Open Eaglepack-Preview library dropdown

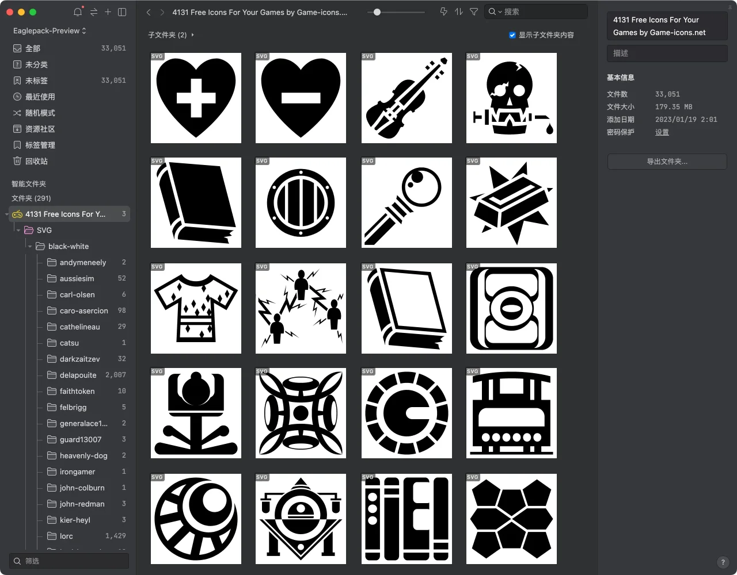tap(50, 30)
